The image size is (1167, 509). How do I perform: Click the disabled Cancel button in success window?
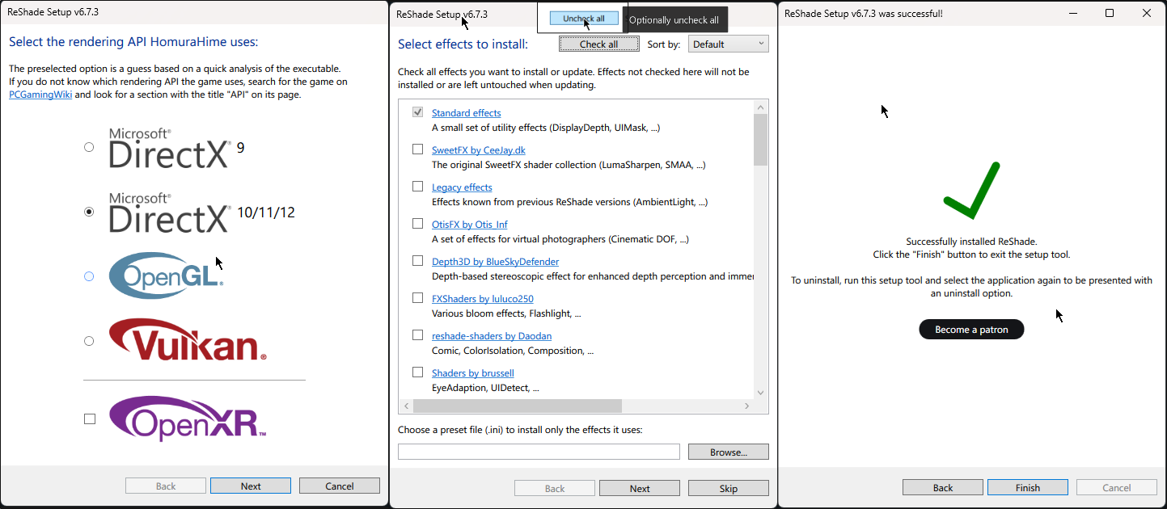[1117, 487]
